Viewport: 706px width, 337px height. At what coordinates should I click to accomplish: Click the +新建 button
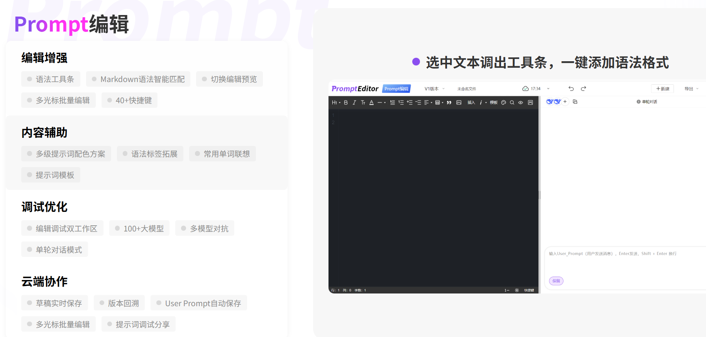(x=662, y=89)
